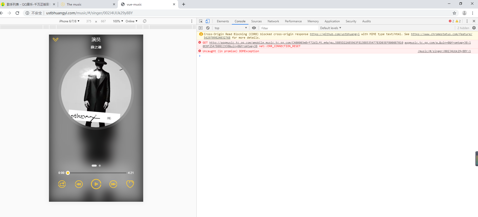This screenshot has height=217, width=478.
Task: Open the Audits panel
Action: (366, 21)
